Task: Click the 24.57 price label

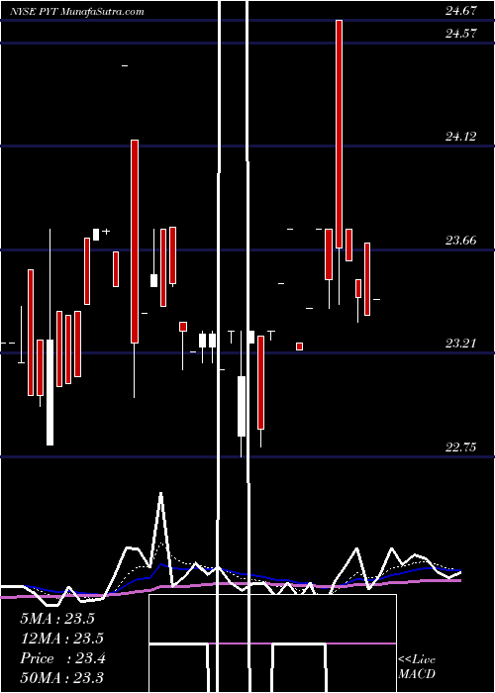Action: pyautogui.click(x=461, y=33)
